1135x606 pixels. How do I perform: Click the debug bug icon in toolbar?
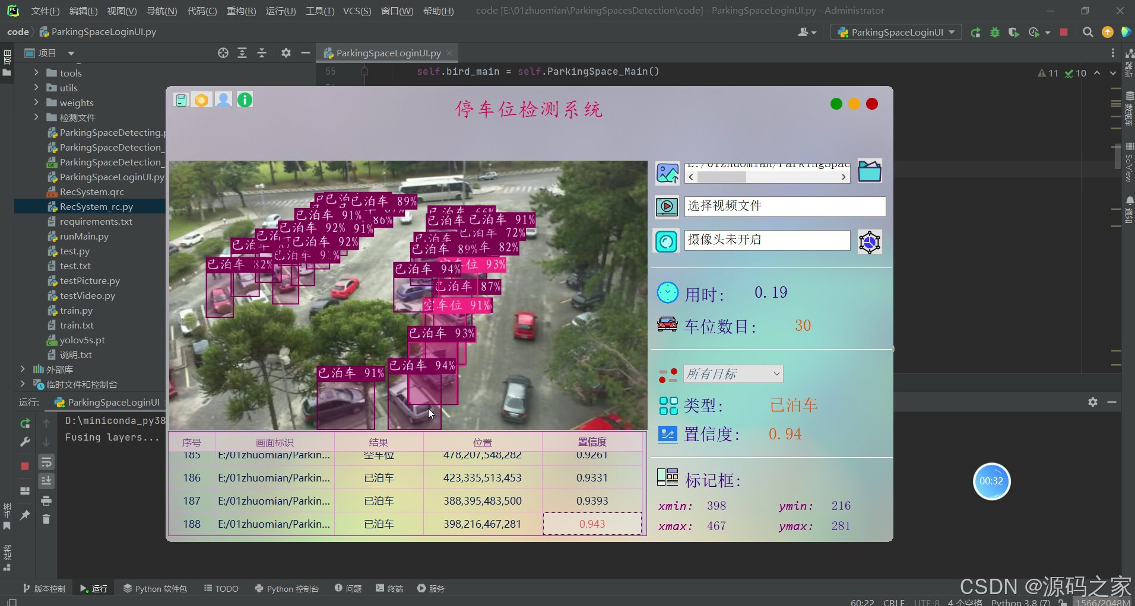995,33
